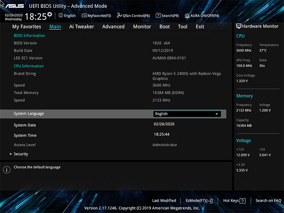
Task: Show the Hot Keys list
Action: 234,201
